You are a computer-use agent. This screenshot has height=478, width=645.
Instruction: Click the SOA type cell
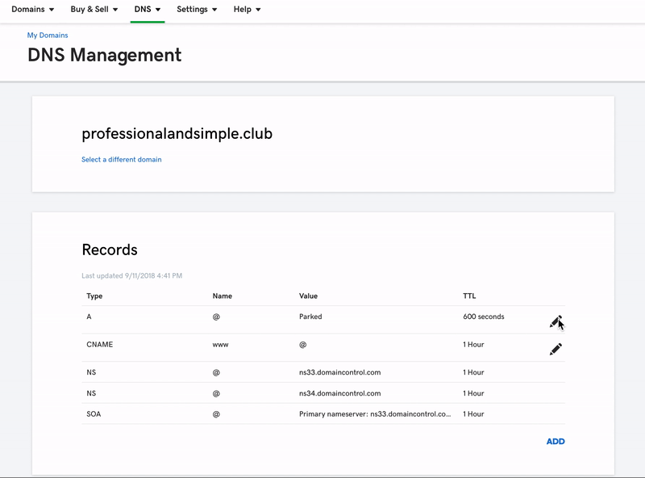(x=94, y=413)
